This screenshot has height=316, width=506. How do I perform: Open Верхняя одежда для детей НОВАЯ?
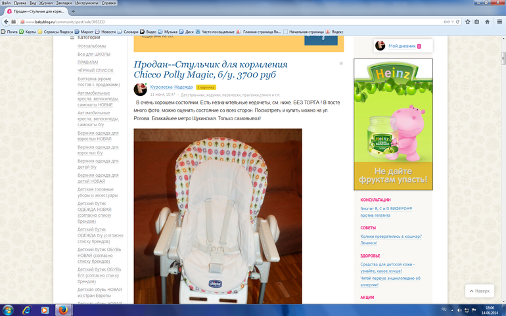tap(98, 178)
